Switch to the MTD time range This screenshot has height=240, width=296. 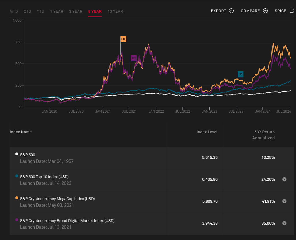14,12
